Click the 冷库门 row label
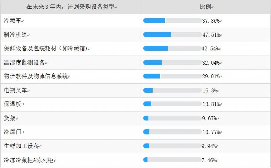The image size is (271, 168). click(12, 132)
